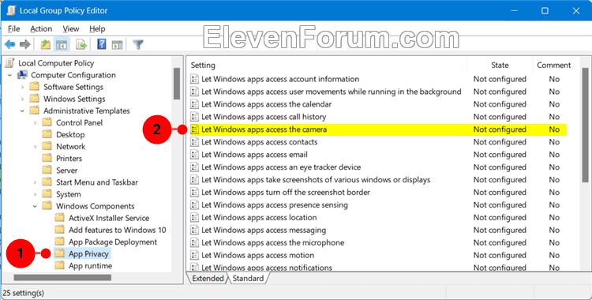
Task: Click policy icon beside the camera setting
Action: point(194,129)
